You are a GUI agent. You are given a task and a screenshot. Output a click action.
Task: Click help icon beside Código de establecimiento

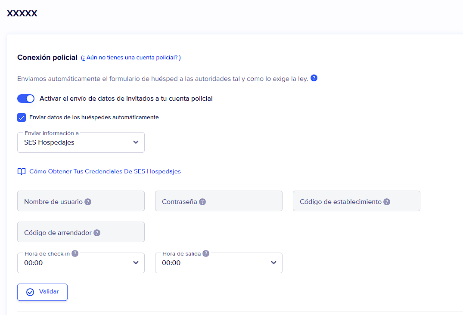(387, 202)
